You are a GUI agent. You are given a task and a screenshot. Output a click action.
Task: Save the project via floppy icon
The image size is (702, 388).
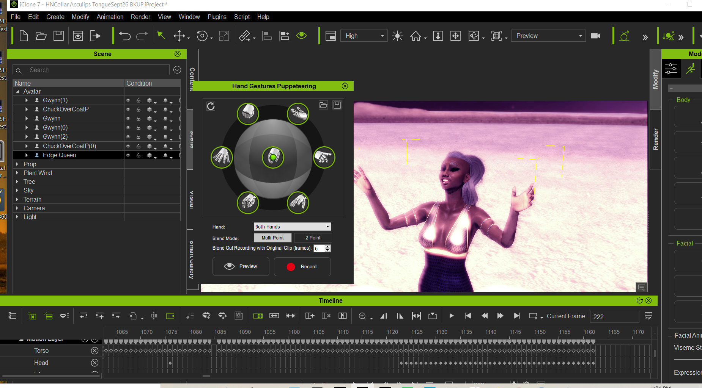click(x=58, y=36)
